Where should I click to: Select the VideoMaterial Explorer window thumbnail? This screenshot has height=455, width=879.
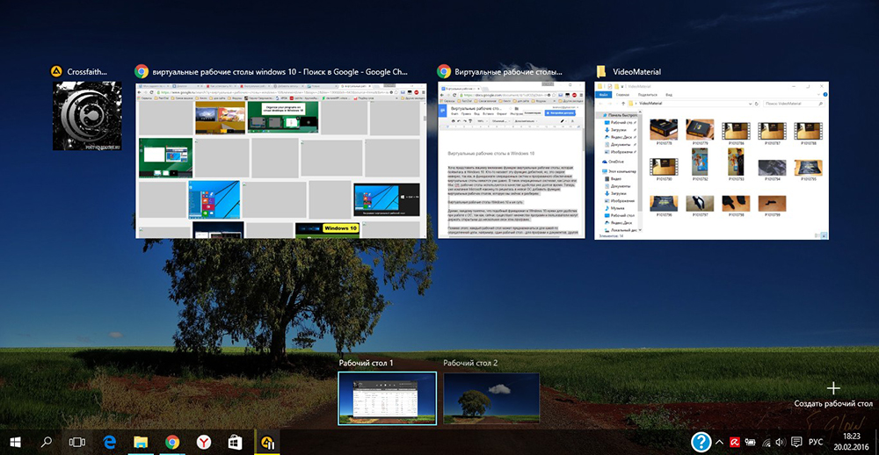pyautogui.click(x=712, y=160)
